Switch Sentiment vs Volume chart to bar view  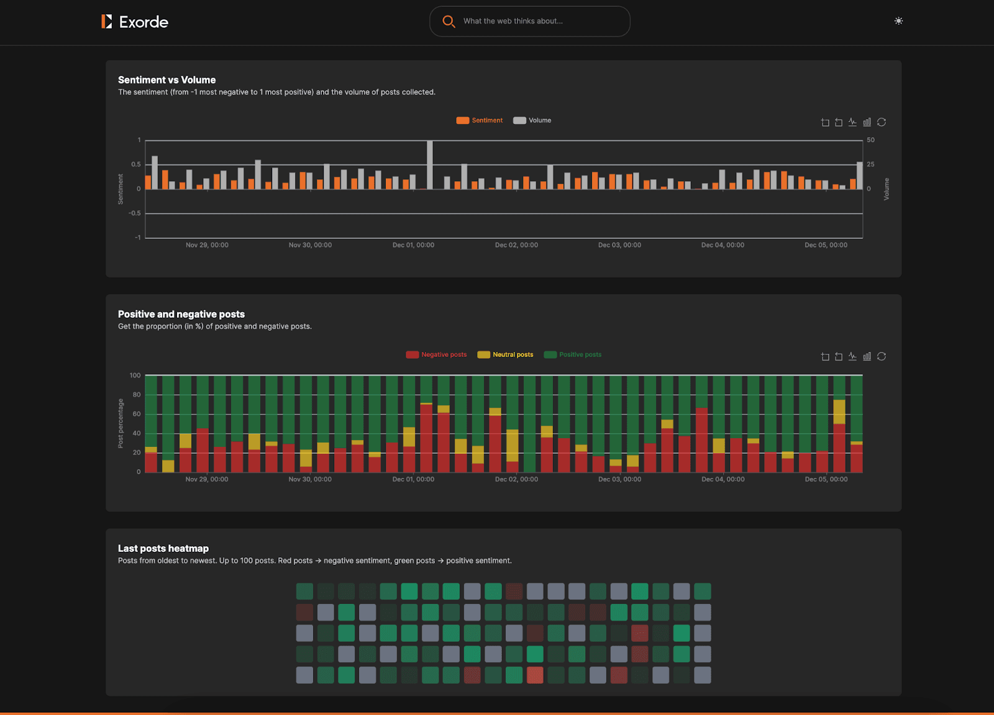tap(867, 122)
